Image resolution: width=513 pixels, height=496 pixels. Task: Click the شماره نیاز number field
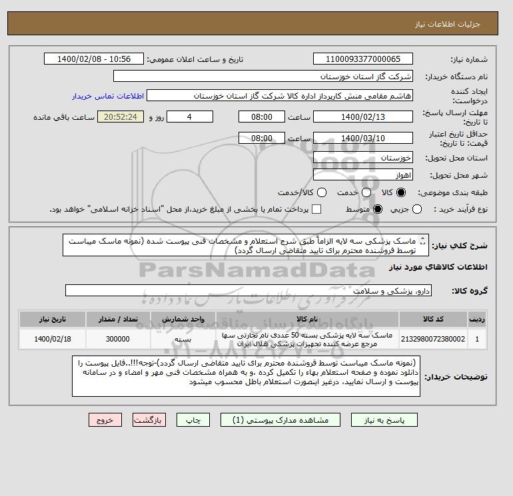click(363, 59)
